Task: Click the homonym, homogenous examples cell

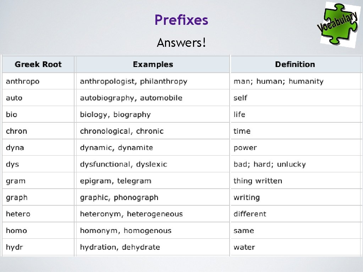Action: 126,231
